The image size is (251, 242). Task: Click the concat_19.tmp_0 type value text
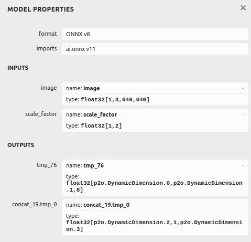click(154, 226)
